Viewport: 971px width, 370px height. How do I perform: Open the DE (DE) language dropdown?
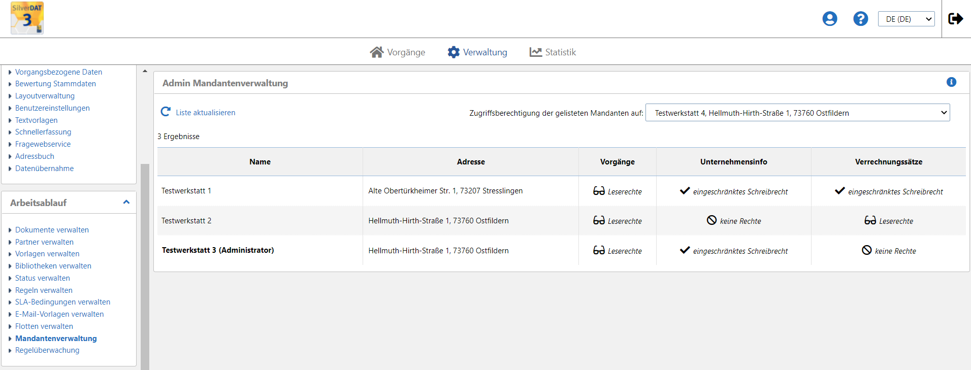[x=907, y=19]
